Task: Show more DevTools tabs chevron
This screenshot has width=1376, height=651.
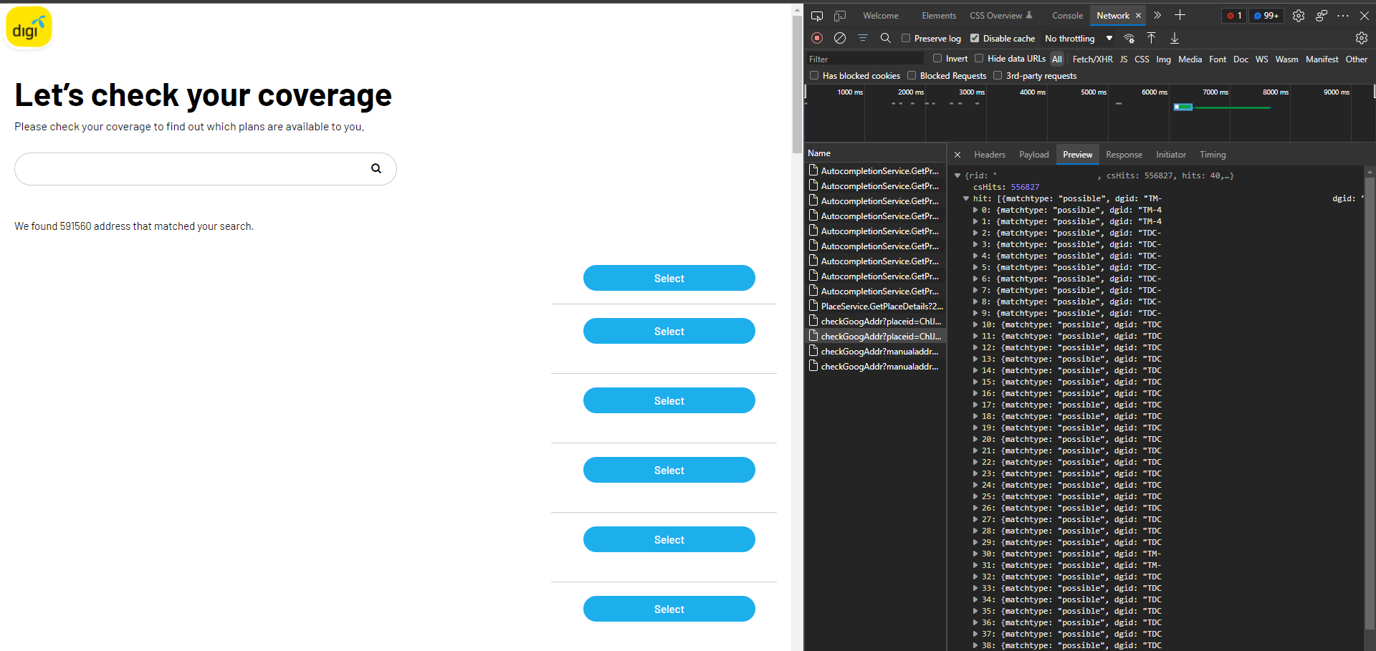Action: 1157,16
